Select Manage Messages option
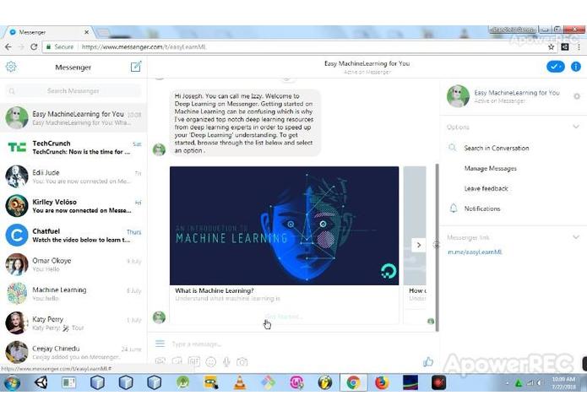 tap(491, 168)
